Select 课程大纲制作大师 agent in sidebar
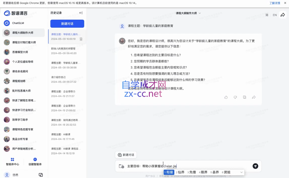The width and height of the screenshot is (289, 178). [23, 33]
